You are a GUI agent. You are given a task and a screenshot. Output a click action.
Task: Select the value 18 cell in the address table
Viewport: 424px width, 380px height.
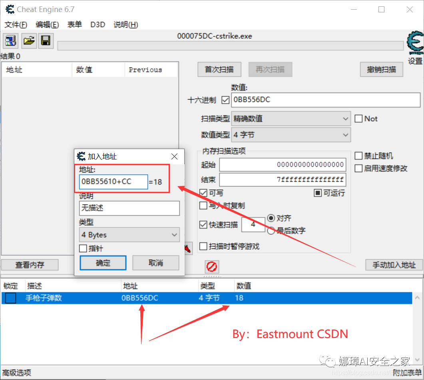click(x=239, y=298)
